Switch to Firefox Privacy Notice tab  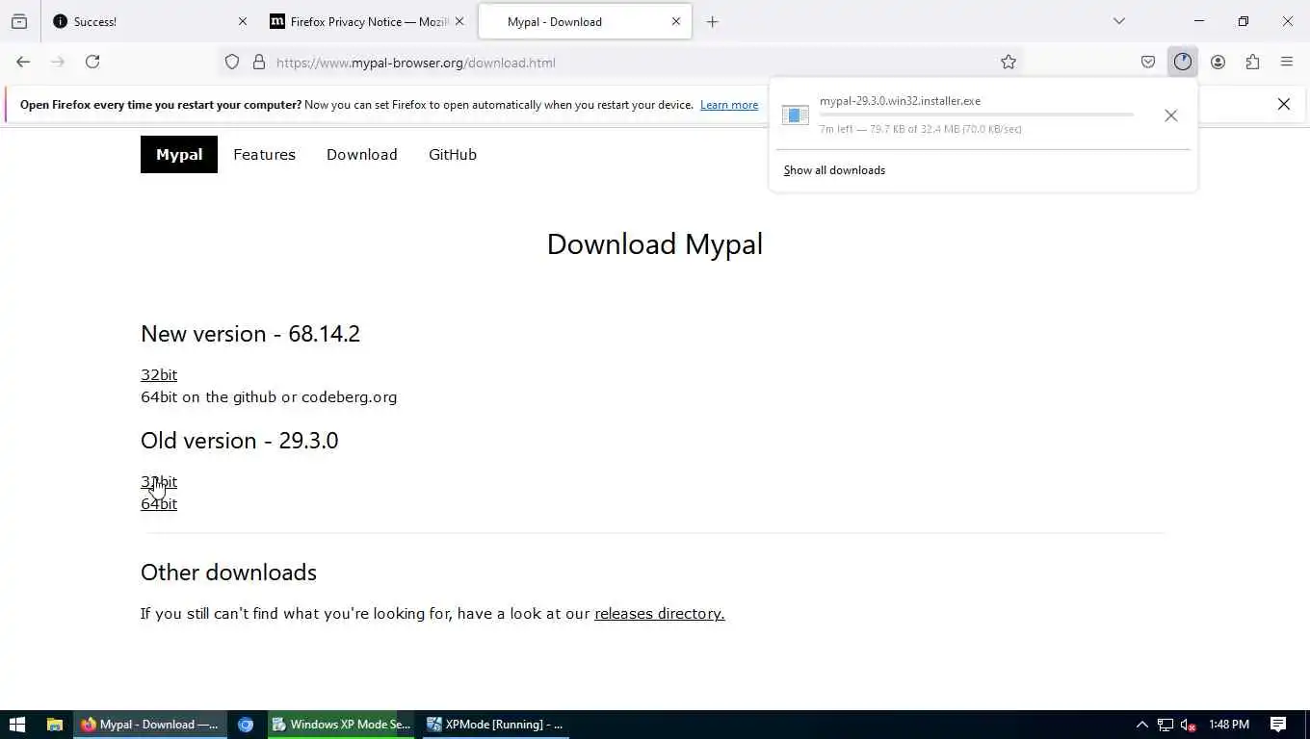[367, 21]
